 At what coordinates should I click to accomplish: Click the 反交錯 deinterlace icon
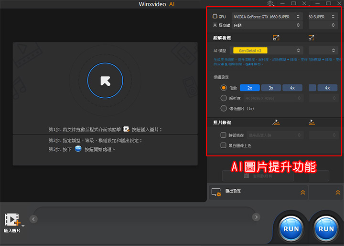[x=215, y=25]
